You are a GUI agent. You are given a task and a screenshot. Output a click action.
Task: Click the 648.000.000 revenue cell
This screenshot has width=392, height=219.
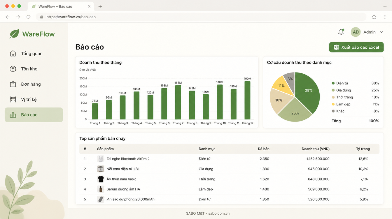[x=319, y=179]
